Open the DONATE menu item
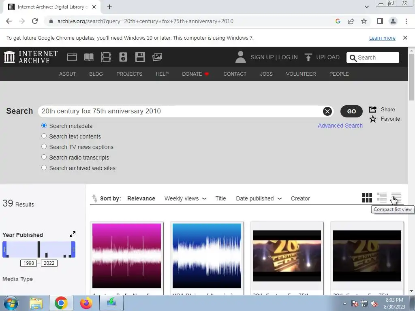The image size is (415, 311). [196, 74]
